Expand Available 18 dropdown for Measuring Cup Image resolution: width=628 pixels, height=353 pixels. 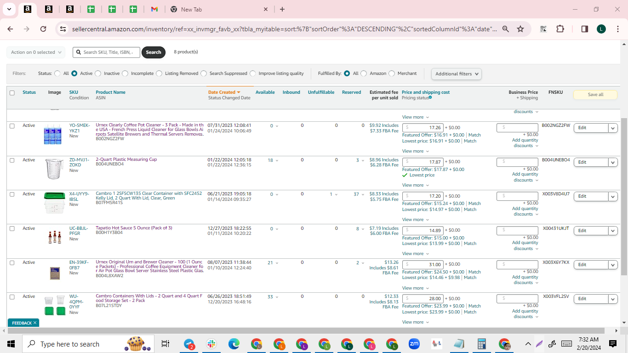pos(273,160)
